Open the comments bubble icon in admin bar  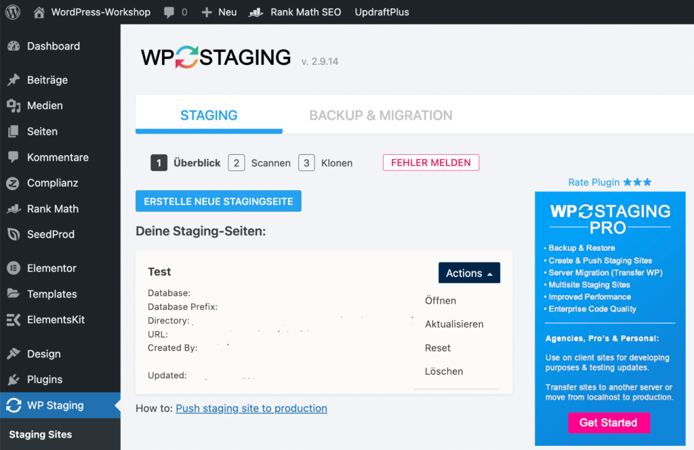click(169, 12)
